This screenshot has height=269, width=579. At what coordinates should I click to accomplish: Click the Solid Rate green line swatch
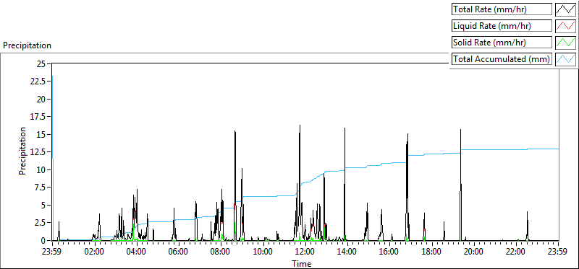[565, 43]
